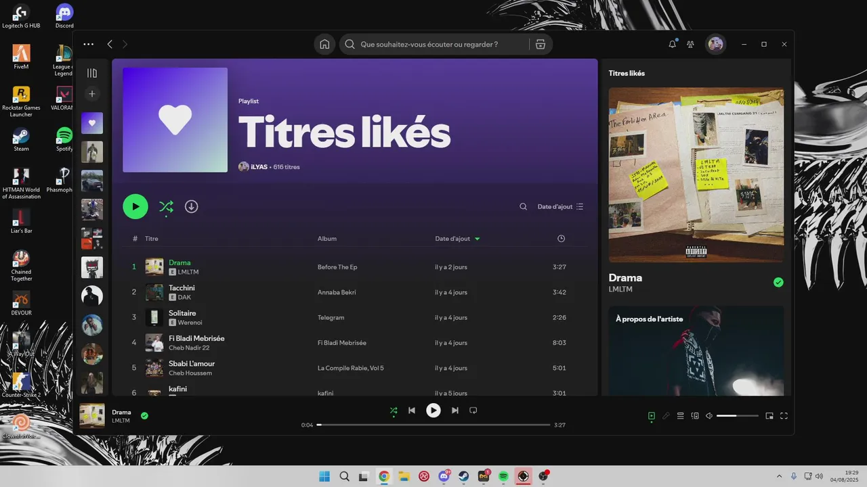Click the white play button in player bar

(433, 410)
